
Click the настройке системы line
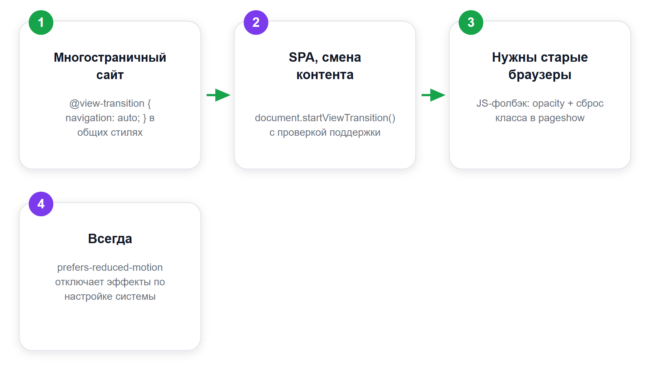point(110,297)
